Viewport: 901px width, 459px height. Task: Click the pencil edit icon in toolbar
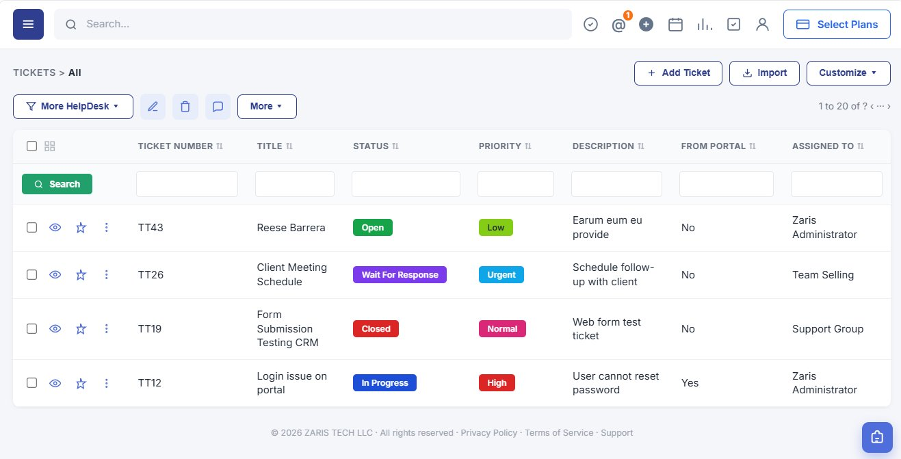[x=153, y=107]
